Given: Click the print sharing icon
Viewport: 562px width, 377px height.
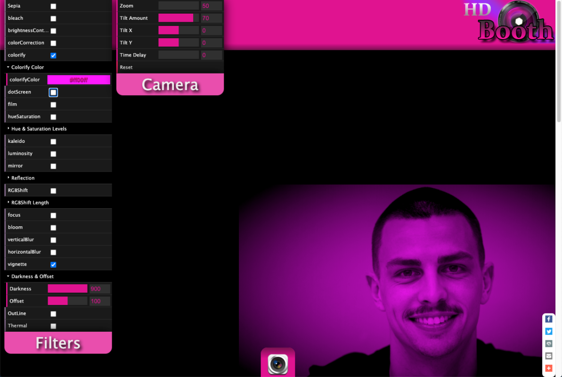Looking at the screenshot, I should point(548,344).
